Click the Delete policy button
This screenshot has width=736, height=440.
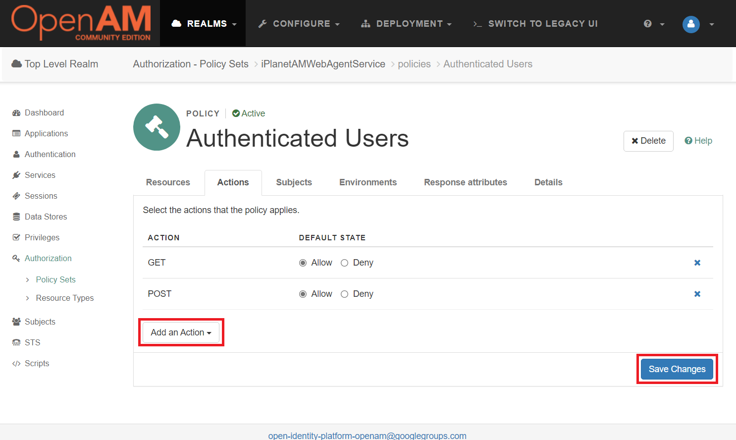tap(648, 141)
